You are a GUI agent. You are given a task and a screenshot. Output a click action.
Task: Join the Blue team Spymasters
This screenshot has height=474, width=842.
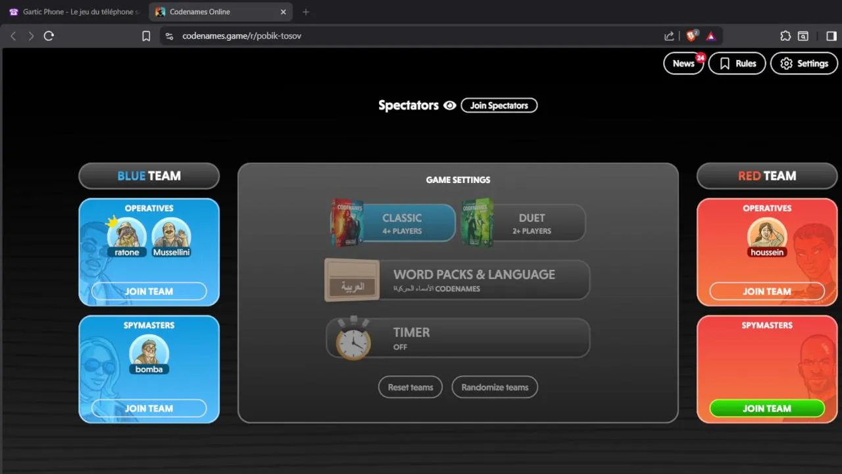[149, 408]
